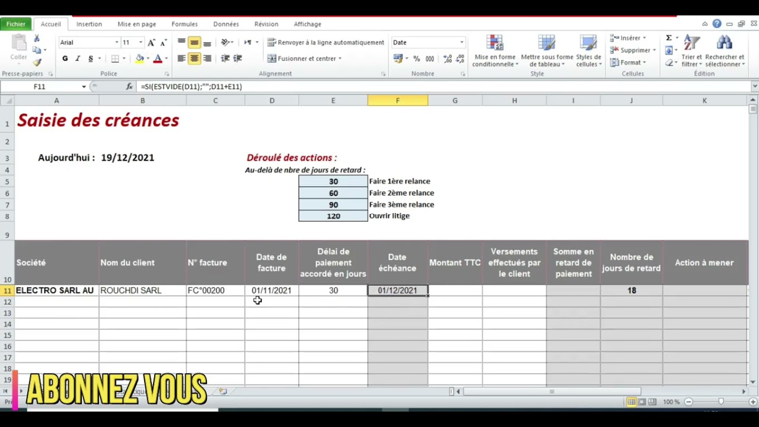Click the decrease indent icon
759x427 pixels.
225,59
